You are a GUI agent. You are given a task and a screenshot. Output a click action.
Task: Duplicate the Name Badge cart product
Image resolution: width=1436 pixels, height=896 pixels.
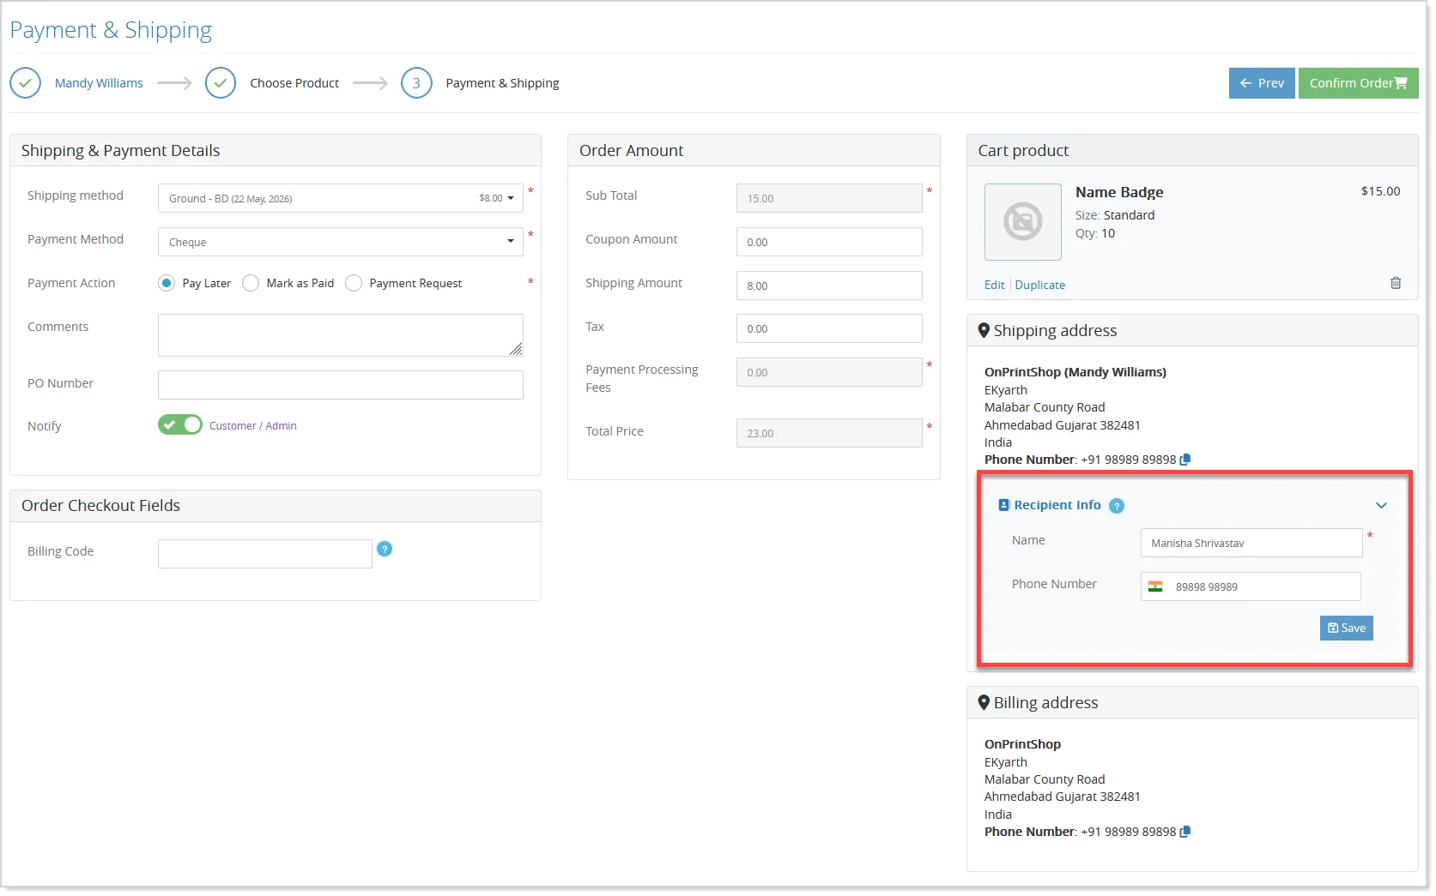click(x=1039, y=285)
